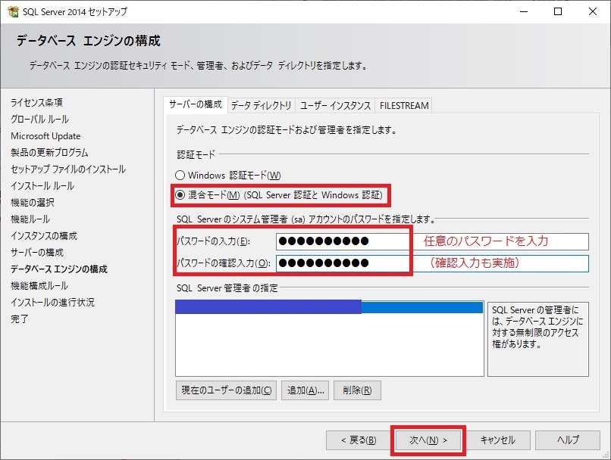This screenshot has height=460, width=611.
Task: Click the 追加(A)... button
Action: point(305,390)
